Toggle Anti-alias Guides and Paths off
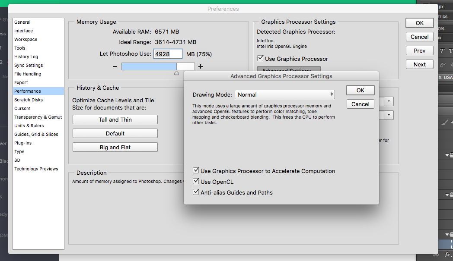 pyautogui.click(x=196, y=192)
